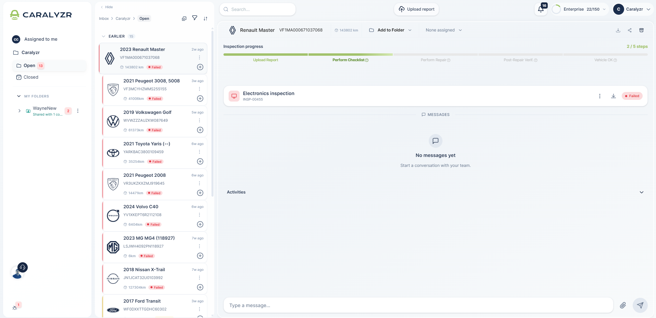
Task: Click the Volkswagen logo on Golf card
Action: click(x=113, y=121)
